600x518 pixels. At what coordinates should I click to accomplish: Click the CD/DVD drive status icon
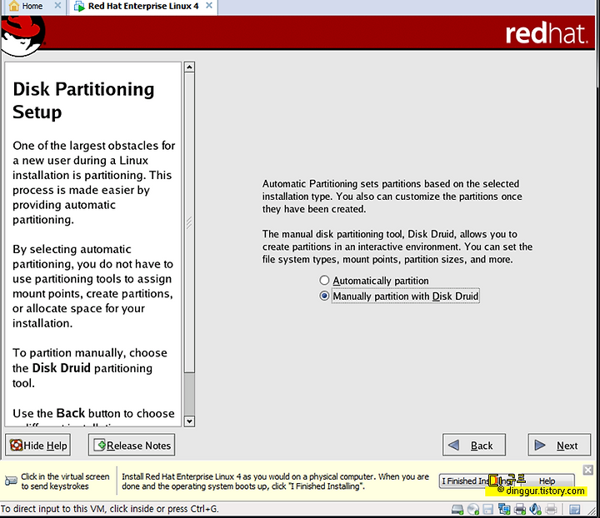[473, 510]
